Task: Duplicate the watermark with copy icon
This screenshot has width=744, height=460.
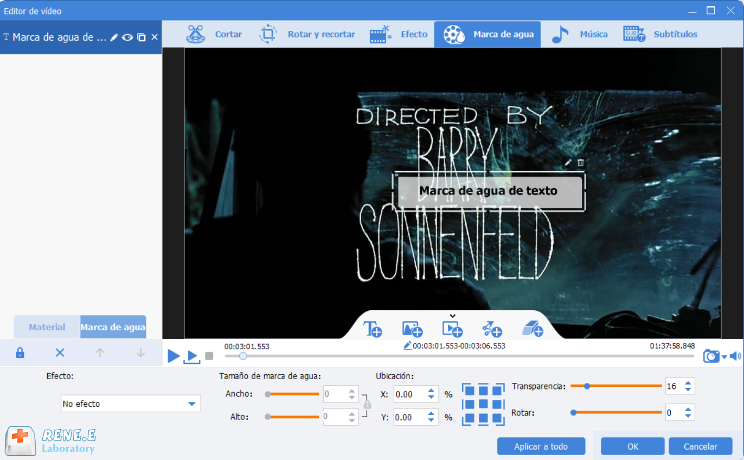Action: (142, 37)
